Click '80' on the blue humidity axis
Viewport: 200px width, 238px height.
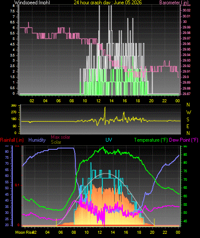pyautogui.click(x=7, y=151)
